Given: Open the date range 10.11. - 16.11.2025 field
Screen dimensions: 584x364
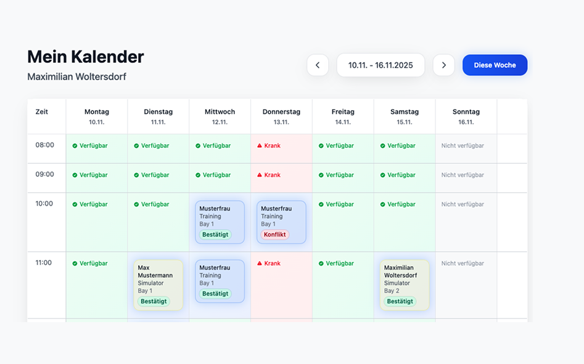Looking at the screenshot, I should pyautogui.click(x=380, y=65).
